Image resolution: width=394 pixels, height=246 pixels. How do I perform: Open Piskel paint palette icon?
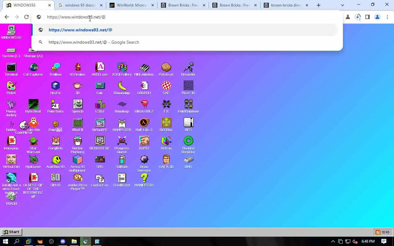(x=11, y=88)
